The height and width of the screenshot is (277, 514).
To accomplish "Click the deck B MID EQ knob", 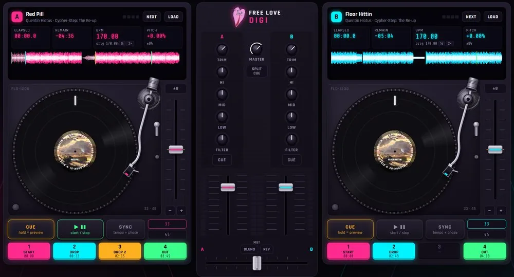I will click(291, 94).
